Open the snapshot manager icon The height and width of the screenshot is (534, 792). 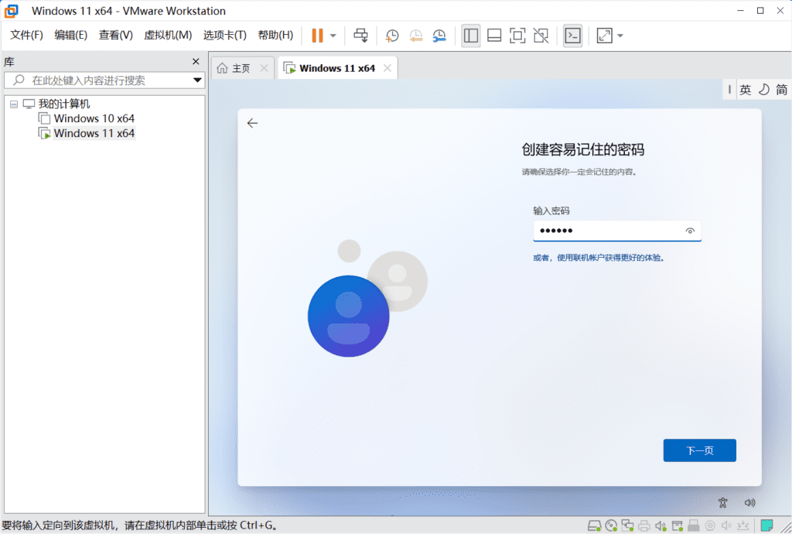click(439, 36)
